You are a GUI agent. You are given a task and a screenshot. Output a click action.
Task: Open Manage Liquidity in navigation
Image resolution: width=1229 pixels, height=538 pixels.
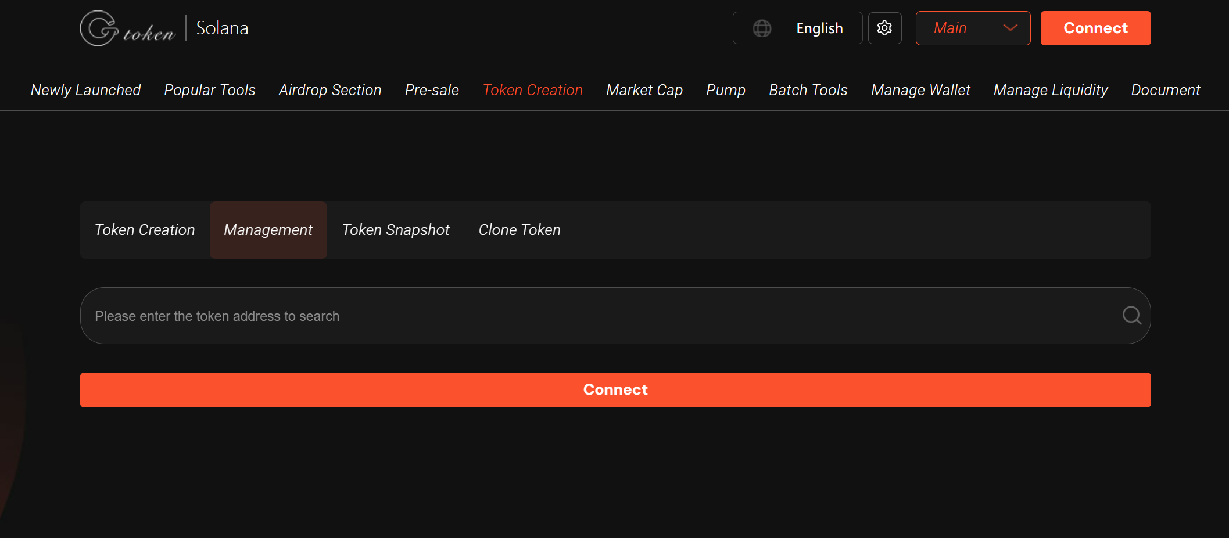1051,90
